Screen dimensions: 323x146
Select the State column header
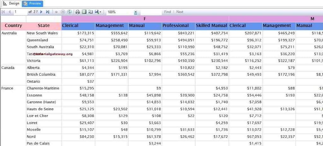[x=44, y=26]
